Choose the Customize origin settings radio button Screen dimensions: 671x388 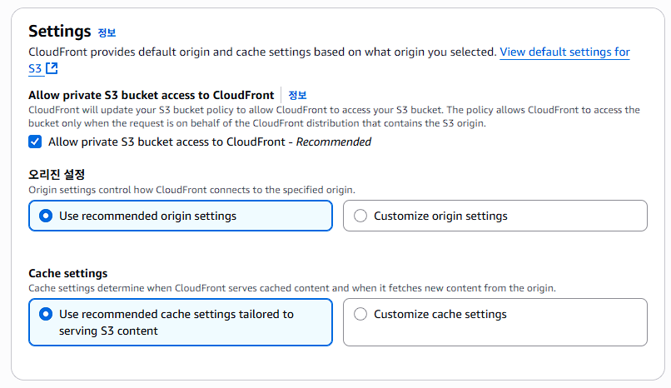pos(360,216)
